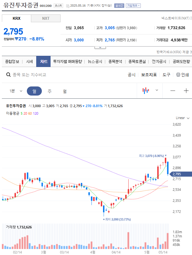Expand the price detail panel chevron
The image size is (192, 255).
100,48
